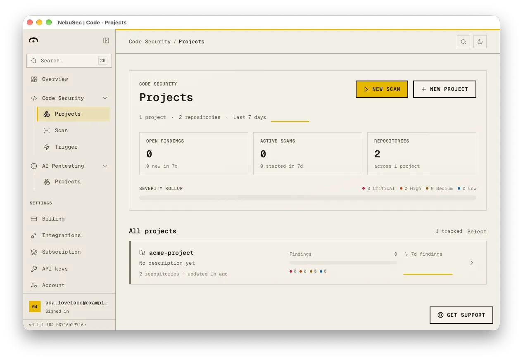This screenshot has width=523, height=361.
Task: Collapse the AI Pentesting section chevron
Action: pos(105,166)
